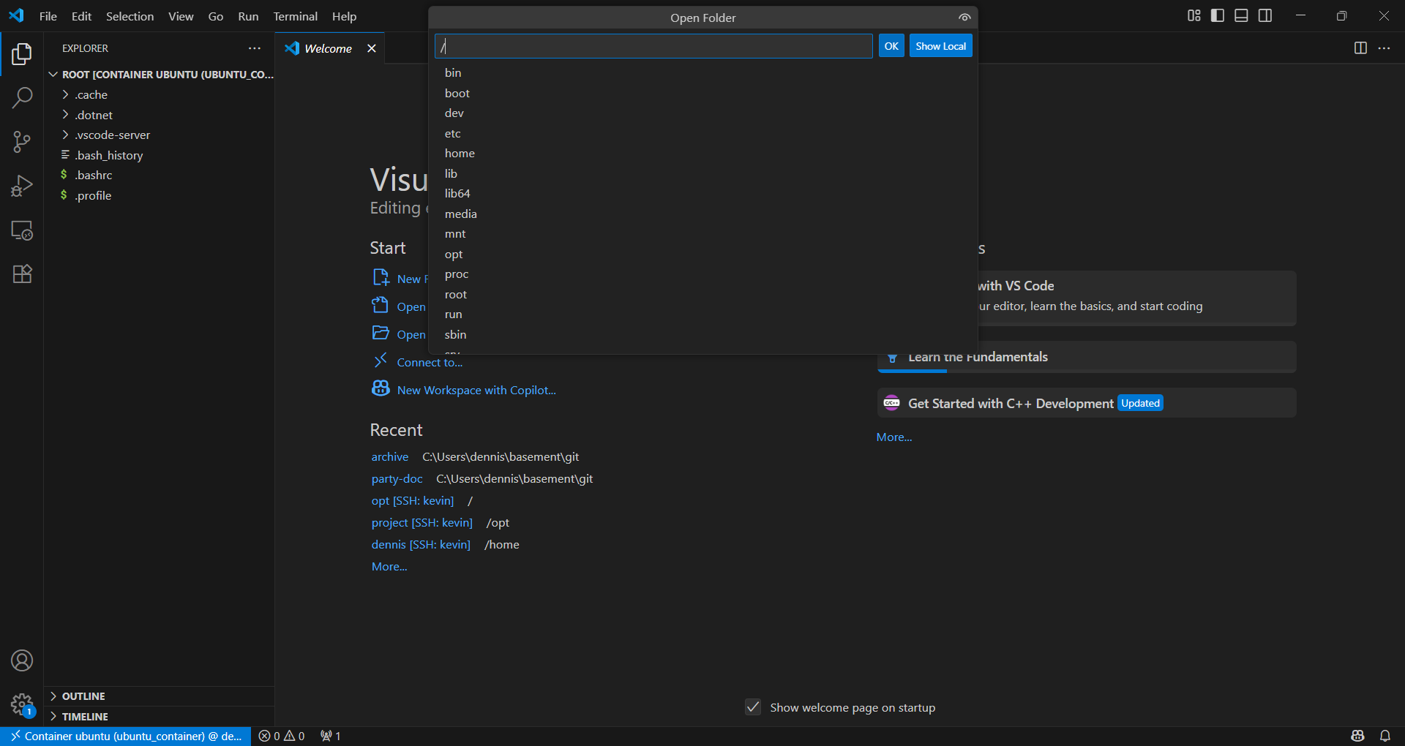Open the Source Control view
The image size is (1405, 746).
pyautogui.click(x=22, y=142)
